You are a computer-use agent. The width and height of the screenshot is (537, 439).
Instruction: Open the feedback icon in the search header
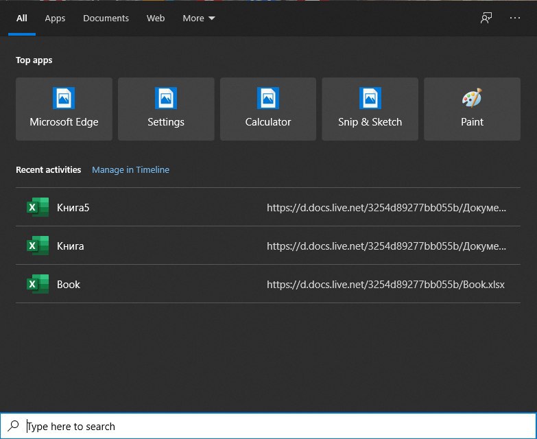[x=486, y=18]
